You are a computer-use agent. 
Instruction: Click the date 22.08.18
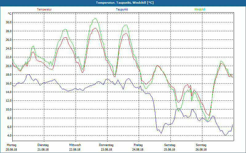(x=75, y=150)
